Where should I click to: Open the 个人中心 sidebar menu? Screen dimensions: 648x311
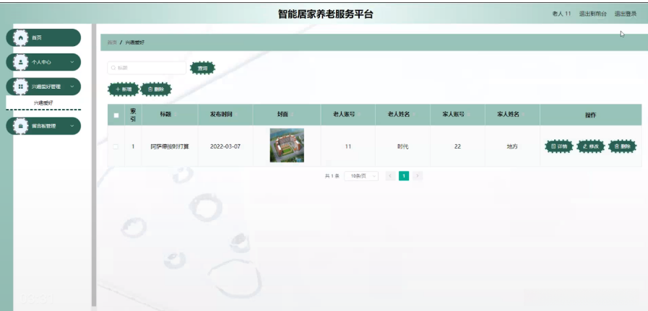pyautogui.click(x=43, y=62)
